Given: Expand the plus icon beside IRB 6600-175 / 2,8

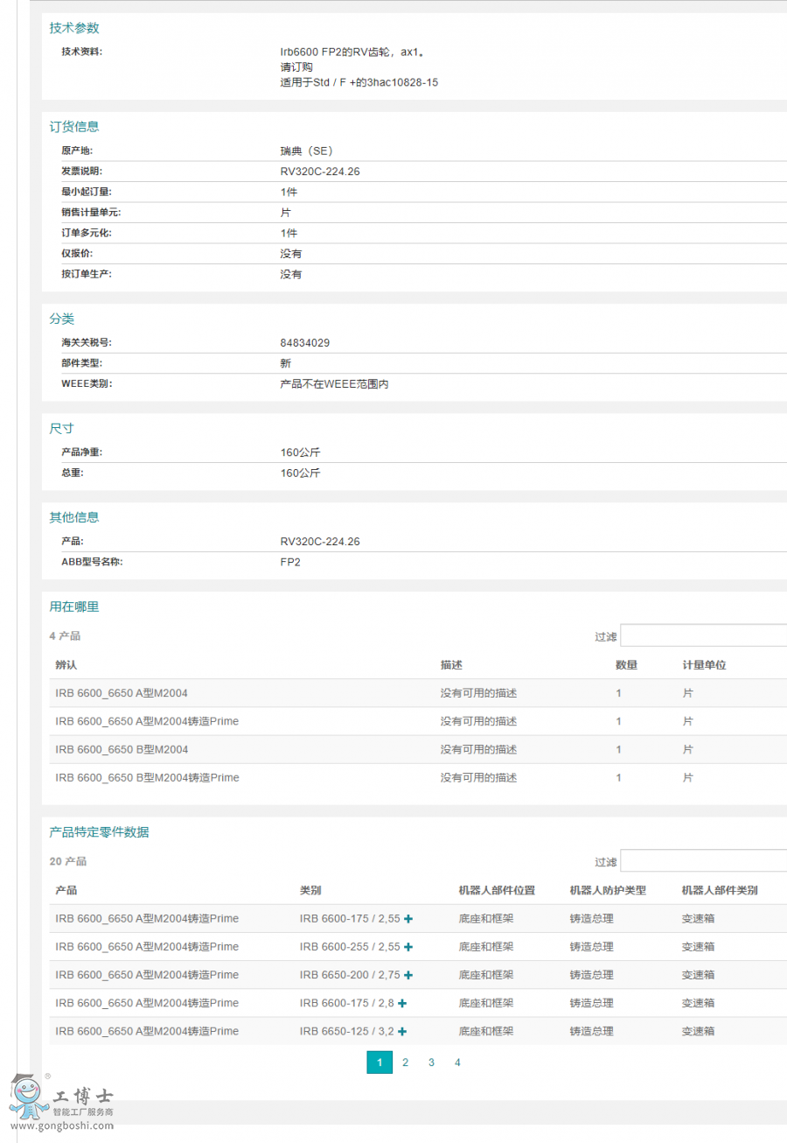Looking at the screenshot, I should click(402, 1003).
